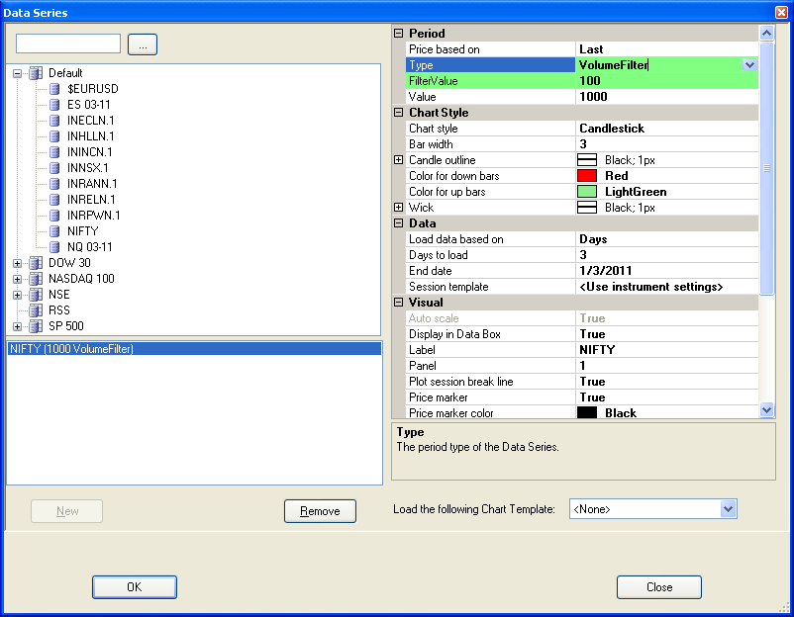This screenshot has height=617, width=794.
Task: Close the Data Series window
Action: pos(781,12)
